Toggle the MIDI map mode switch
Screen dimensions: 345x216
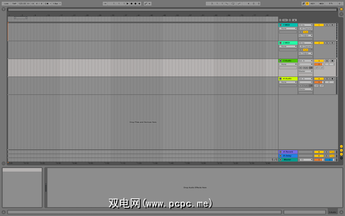click(x=321, y=4)
